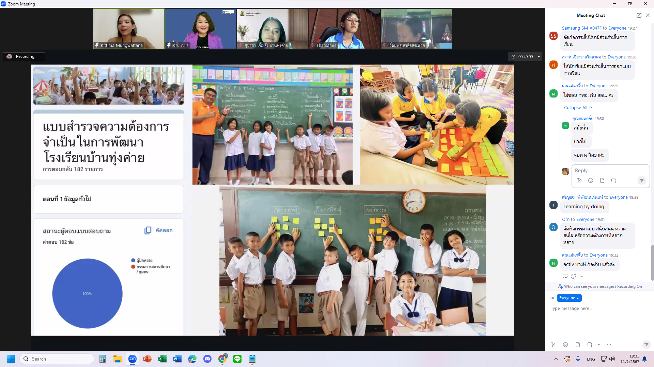654x367 pixels.
Task: Open Zoom from the Windows taskbar
Action: tap(133, 359)
